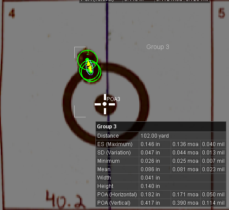Screen dimensions: 229x210
Task: Click the POA (Horizontal) row label
Action: tap(117, 195)
